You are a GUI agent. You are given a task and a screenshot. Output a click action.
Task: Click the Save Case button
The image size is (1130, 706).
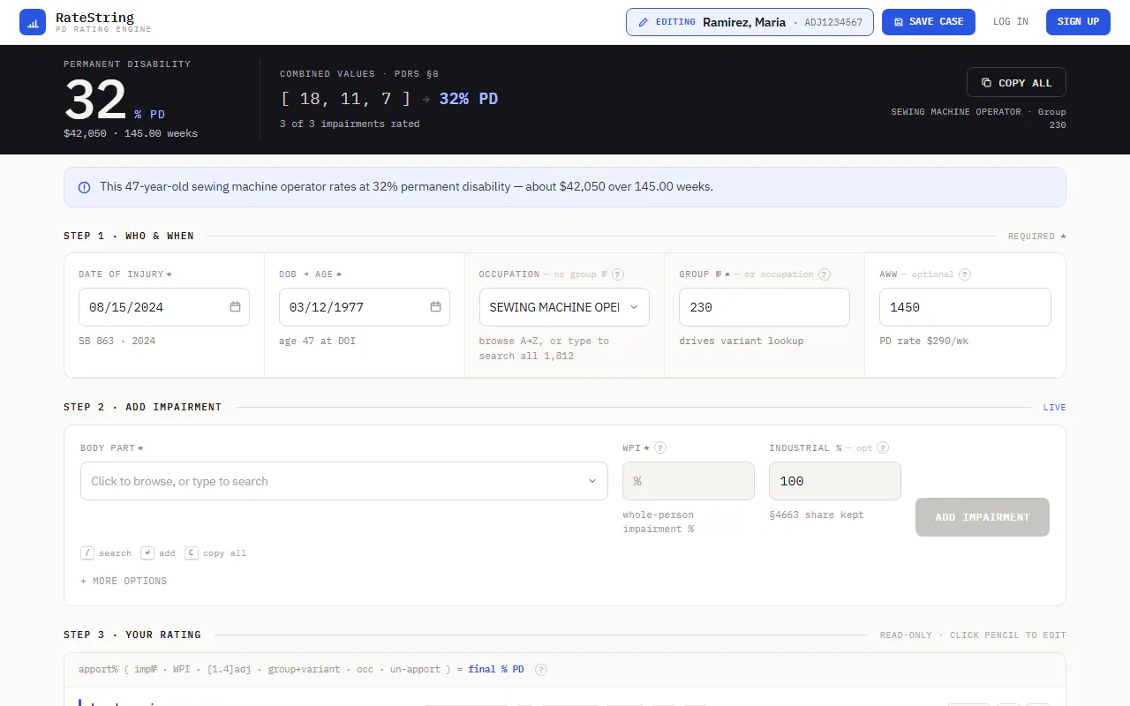[x=928, y=22]
